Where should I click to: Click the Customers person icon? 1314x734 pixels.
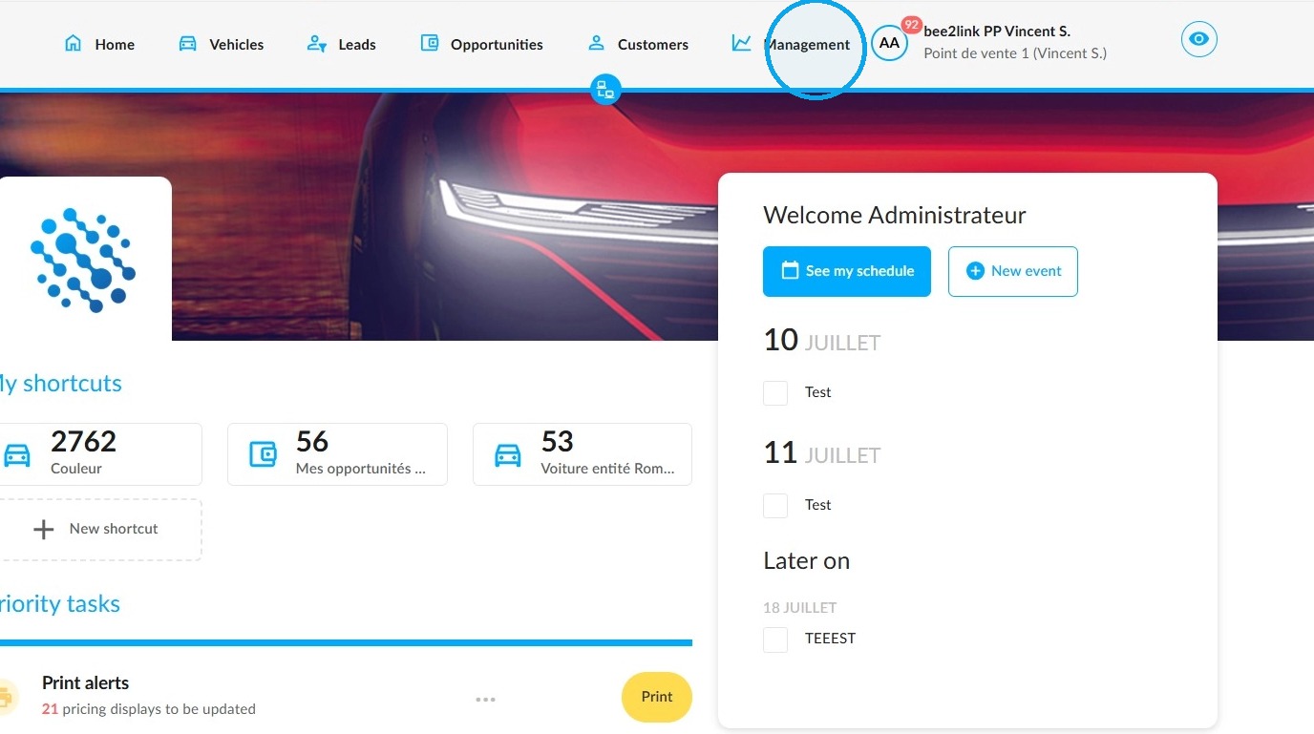[x=596, y=43]
